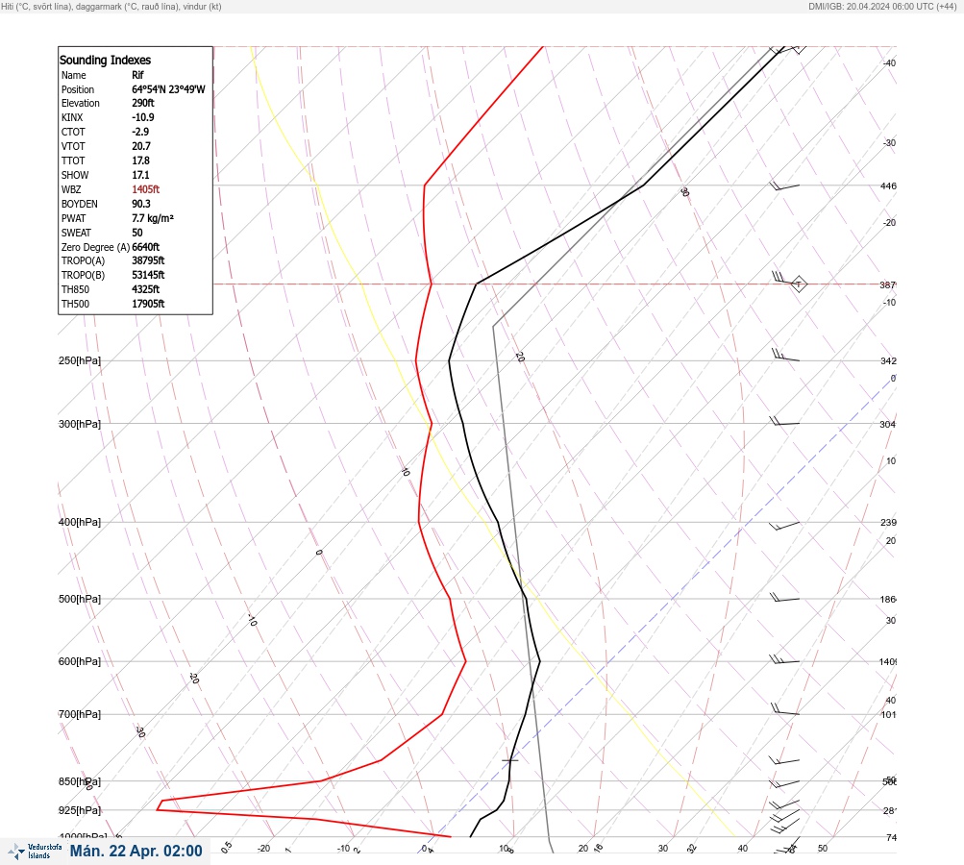Select the 'Mán. 22 Apr. 02:00' date label
The image size is (964, 865).
136,851
